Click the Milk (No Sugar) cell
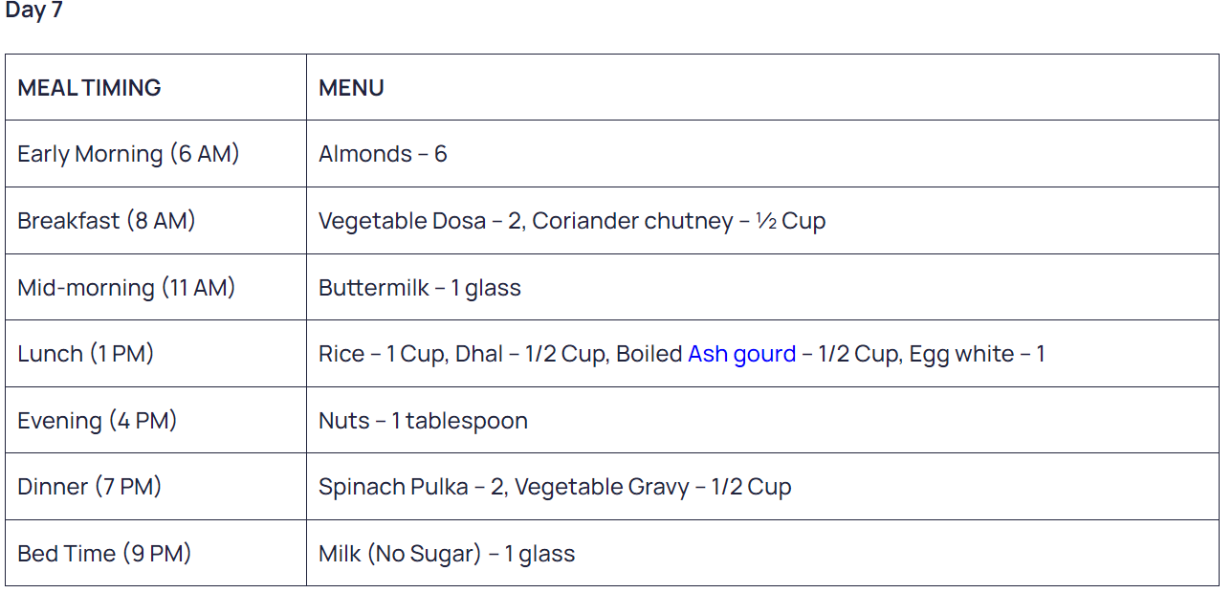The height and width of the screenshot is (593, 1232). click(x=762, y=553)
